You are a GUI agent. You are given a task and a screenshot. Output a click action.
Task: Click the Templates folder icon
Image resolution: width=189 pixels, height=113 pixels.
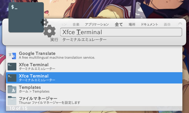(12, 89)
